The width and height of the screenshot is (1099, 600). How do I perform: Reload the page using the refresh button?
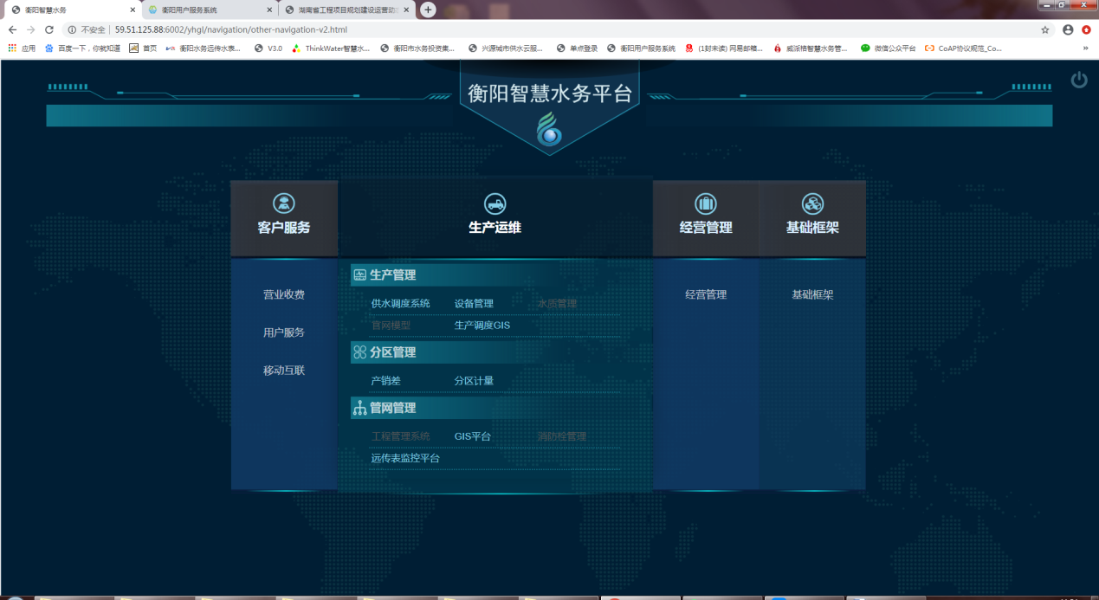(49, 29)
